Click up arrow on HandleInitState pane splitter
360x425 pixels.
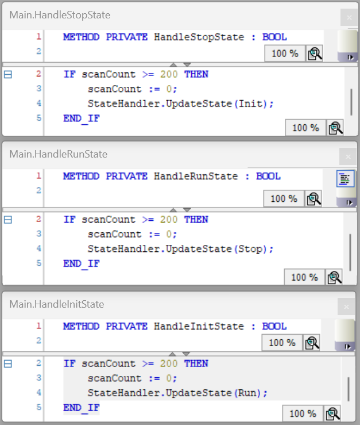[x=172, y=354]
